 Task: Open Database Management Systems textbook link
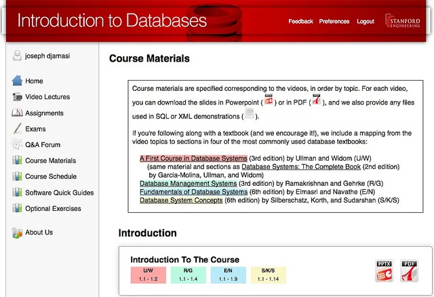tap(189, 183)
